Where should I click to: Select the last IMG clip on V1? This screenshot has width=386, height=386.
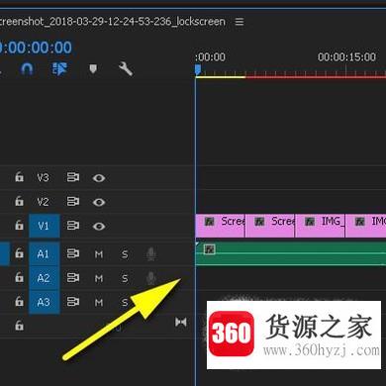coord(366,226)
